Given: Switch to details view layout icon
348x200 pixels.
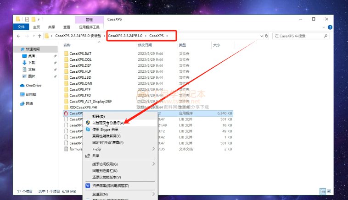Looking at the screenshot, I should click(x=323, y=191).
